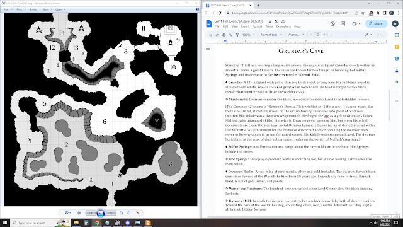Play slide show in Photo Viewer
Viewport: 403px width, 227px height.
pyautogui.click(x=101, y=213)
